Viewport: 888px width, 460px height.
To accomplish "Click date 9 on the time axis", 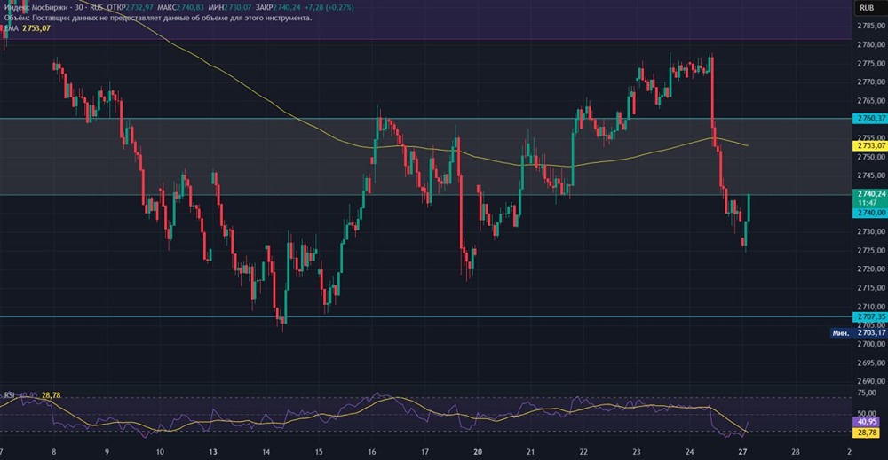I will click(x=107, y=452).
